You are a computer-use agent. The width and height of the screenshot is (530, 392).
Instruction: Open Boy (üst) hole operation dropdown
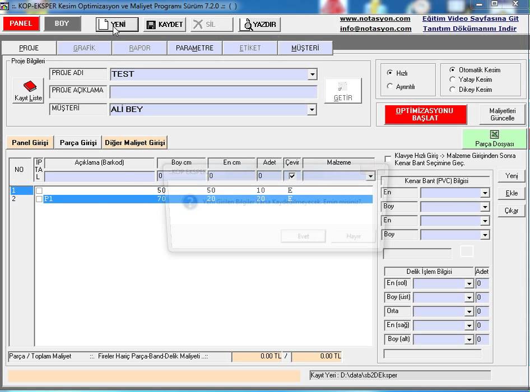click(x=469, y=298)
